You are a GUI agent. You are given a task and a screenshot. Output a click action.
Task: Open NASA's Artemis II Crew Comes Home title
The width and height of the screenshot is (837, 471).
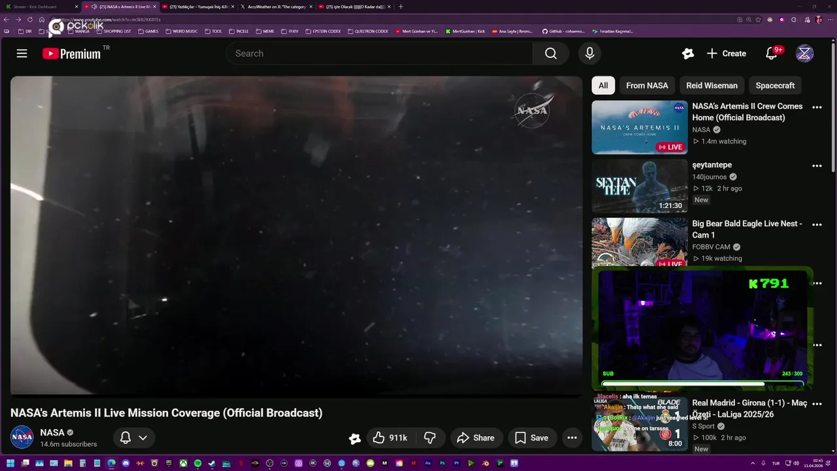(747, 112)
